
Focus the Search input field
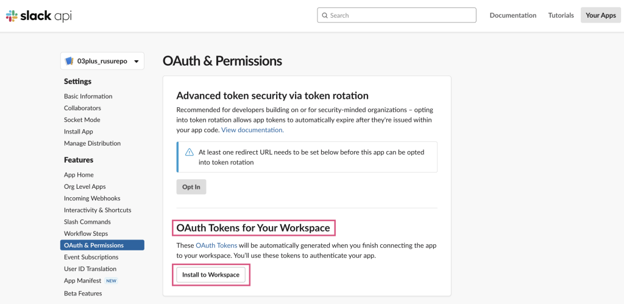click(x=399, y=15)
